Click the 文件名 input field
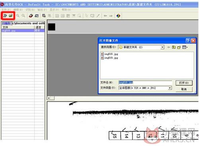This screenshot has height=146, width=199. tap(145, 83)
